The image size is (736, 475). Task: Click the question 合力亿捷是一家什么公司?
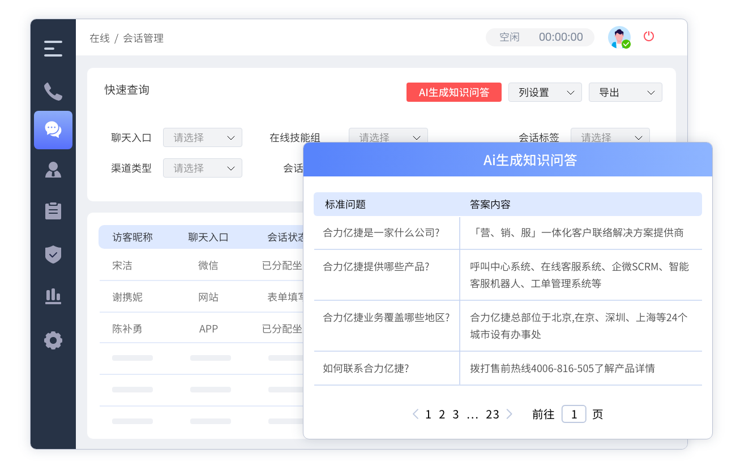coord(381,232)
